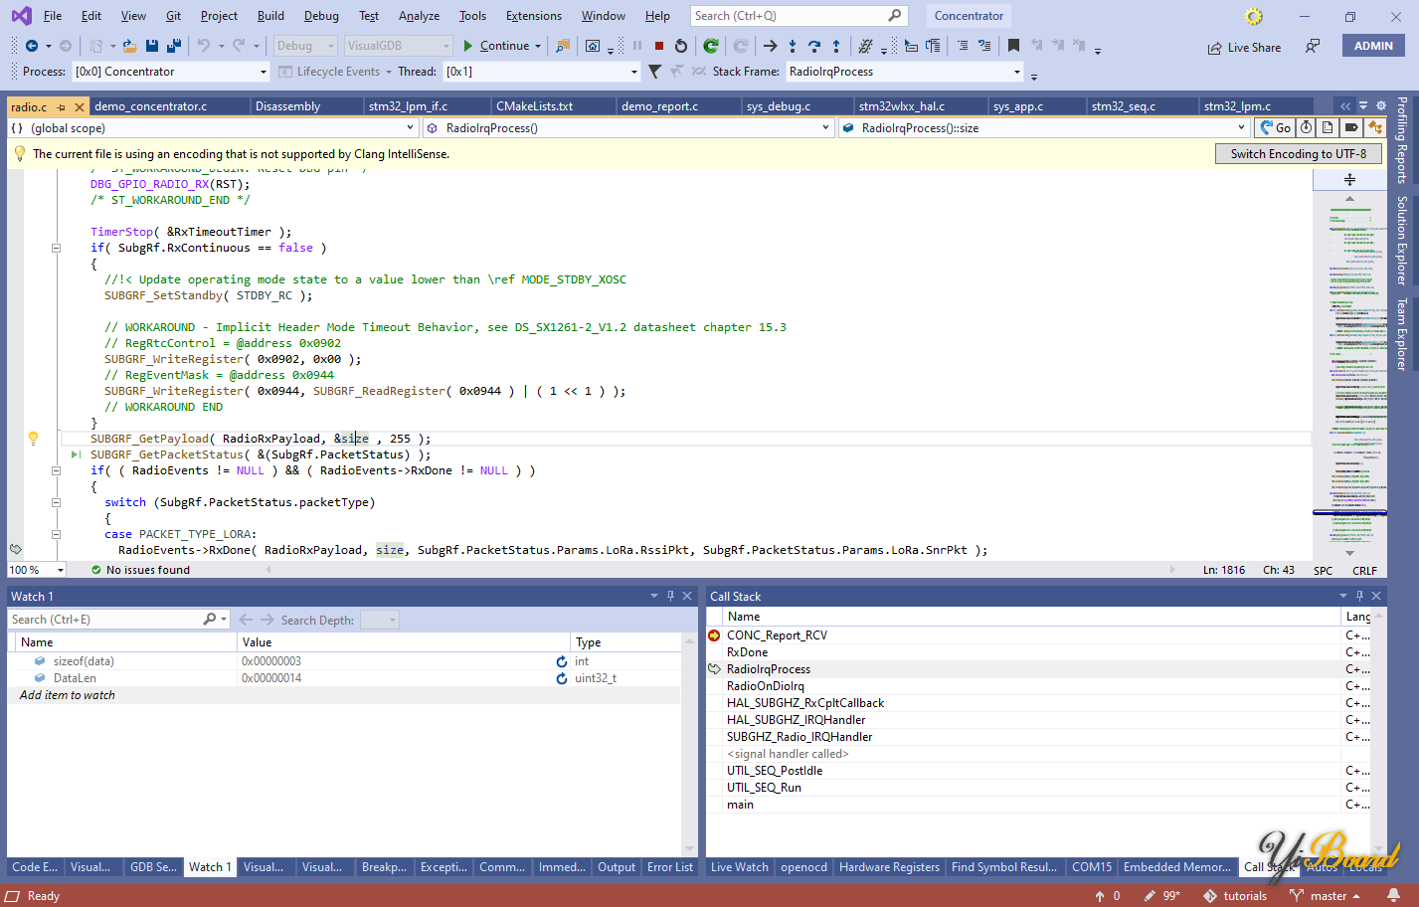Click the lightbulb quick actions icon

[x=33, y=439]
